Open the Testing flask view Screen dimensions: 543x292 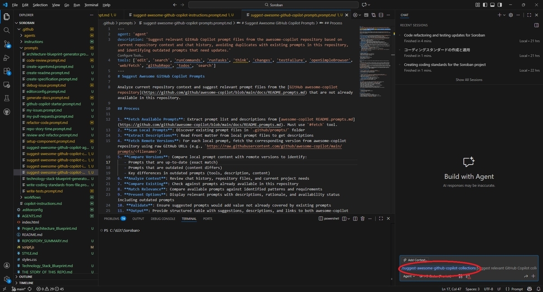6,98
